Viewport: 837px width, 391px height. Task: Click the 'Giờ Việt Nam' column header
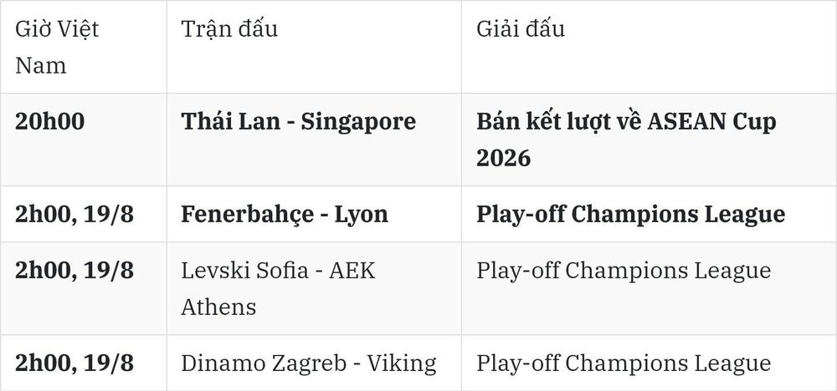(x=83, y=47)
